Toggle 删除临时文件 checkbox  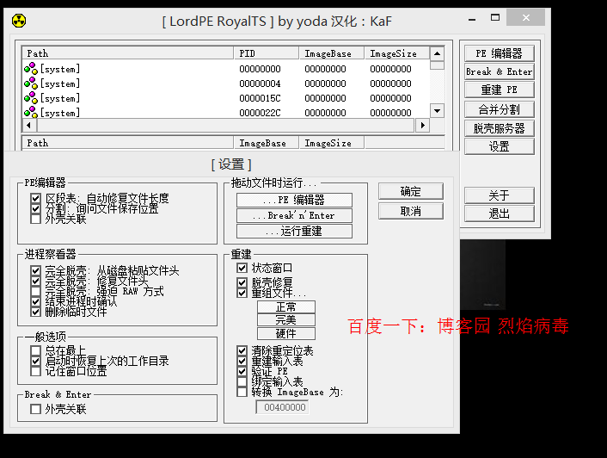coord(35,312)
